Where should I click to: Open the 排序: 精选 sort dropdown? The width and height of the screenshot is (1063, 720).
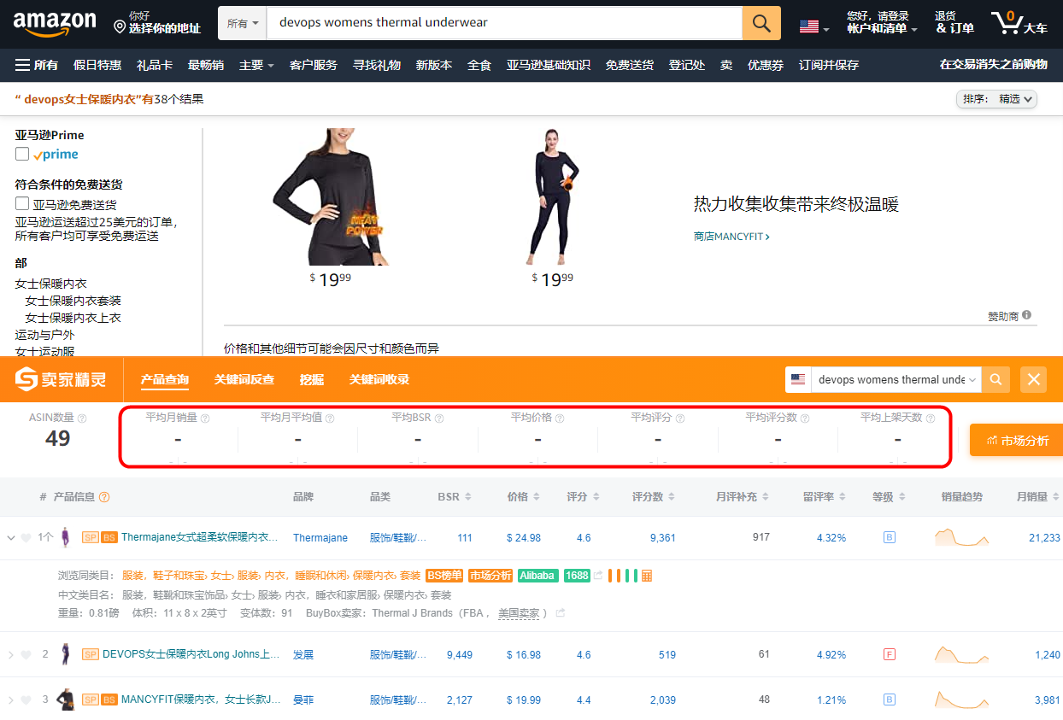coord(996,99)
